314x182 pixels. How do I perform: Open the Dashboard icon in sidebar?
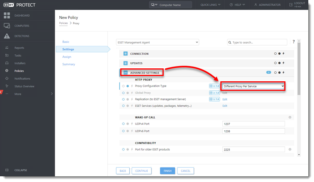tap(7, 16)
